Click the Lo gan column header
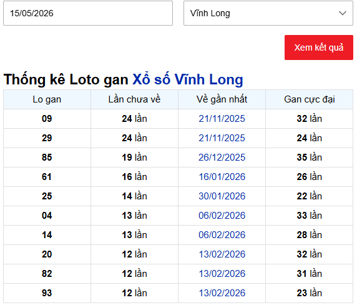This screenshot has width=357, height=305. 47,99
